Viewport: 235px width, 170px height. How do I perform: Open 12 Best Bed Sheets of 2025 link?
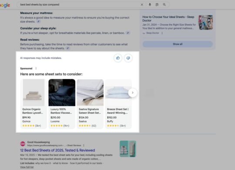(x=57, y=150)
